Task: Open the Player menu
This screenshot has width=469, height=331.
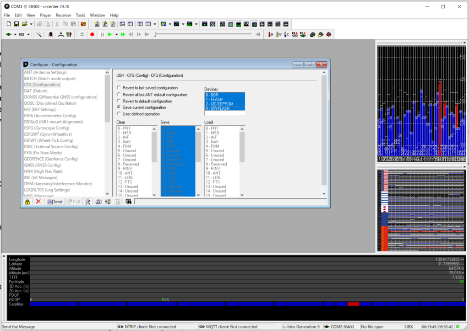Action: (45, 15)
